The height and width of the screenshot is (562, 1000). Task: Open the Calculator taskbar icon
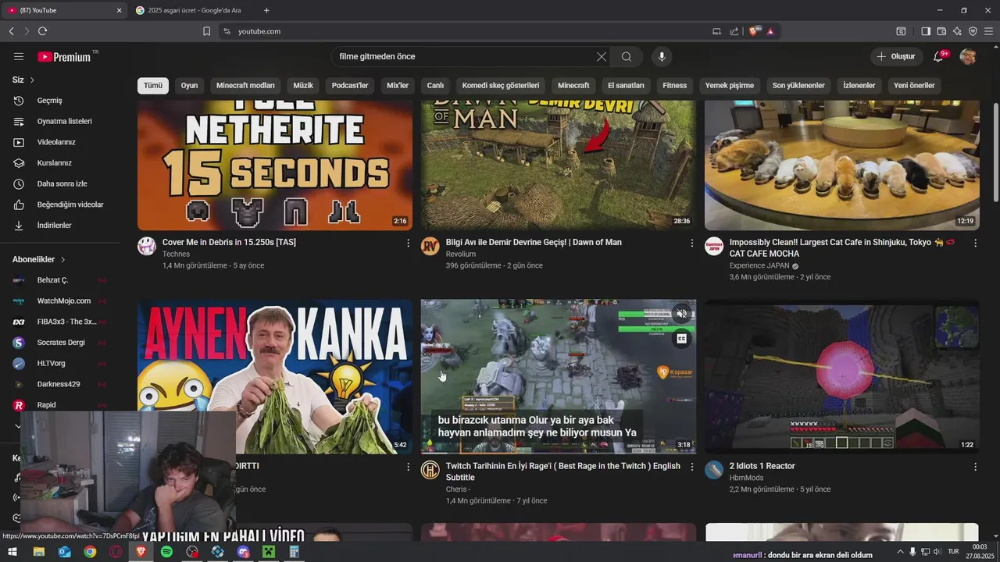[295, 552]
